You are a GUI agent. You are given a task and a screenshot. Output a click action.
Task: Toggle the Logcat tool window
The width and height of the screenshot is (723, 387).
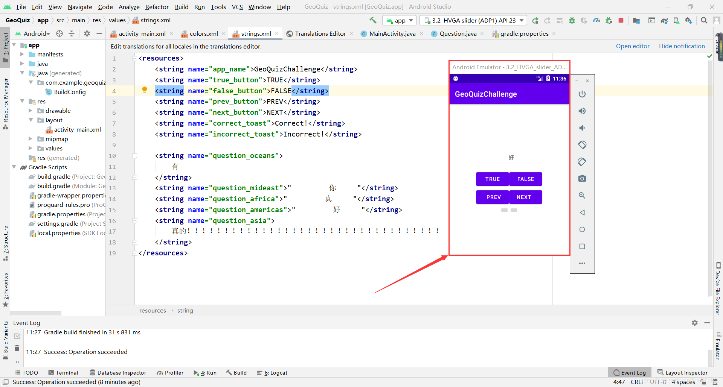point(272,373)
